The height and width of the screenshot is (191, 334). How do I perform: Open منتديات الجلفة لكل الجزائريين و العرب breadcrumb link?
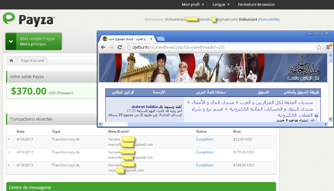pos(277,103)
